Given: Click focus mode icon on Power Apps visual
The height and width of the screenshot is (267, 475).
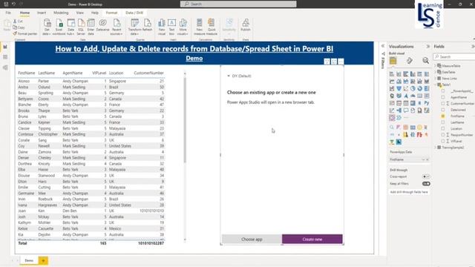Looking at the screenshot, I should [x=334, y=62].
